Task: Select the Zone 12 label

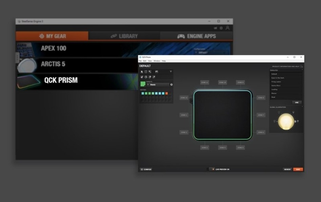Action: [184, 98]
